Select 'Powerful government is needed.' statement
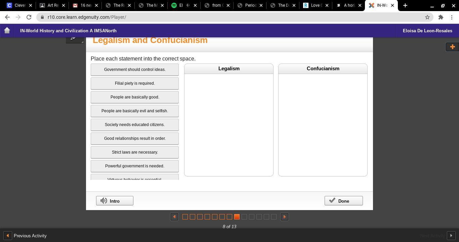Image resolution: width=459 pixels, height=242 pixels. coord(135,166)
